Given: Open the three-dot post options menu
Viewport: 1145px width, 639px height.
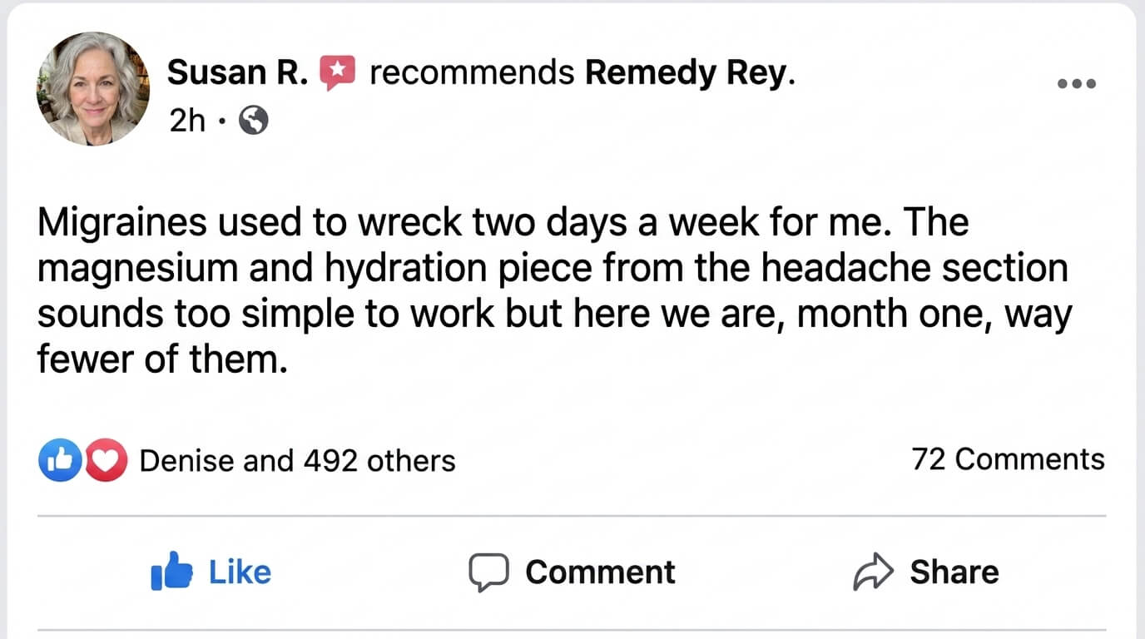Looking at the screenshot, I should click(1077, 83).
